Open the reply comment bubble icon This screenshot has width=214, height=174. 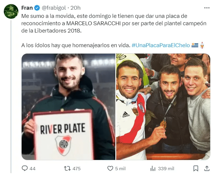(x=25, y=168)
